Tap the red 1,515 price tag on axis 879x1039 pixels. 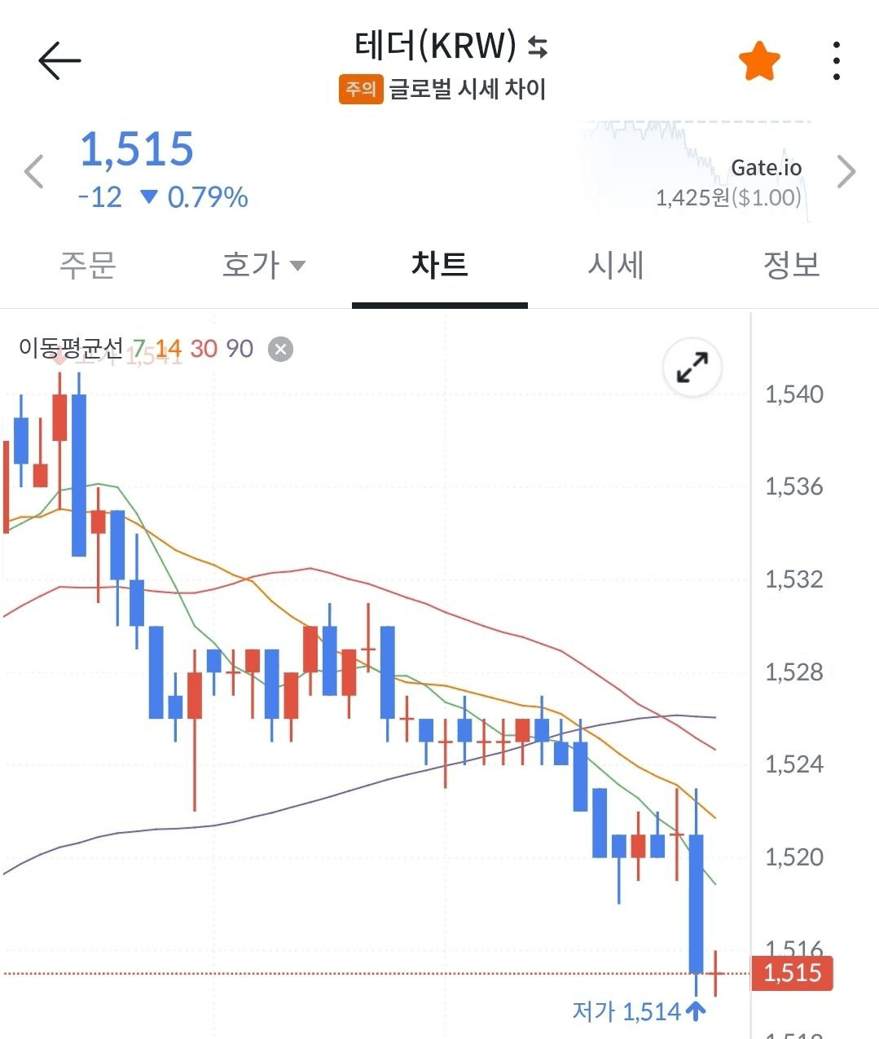pos(792,973)
